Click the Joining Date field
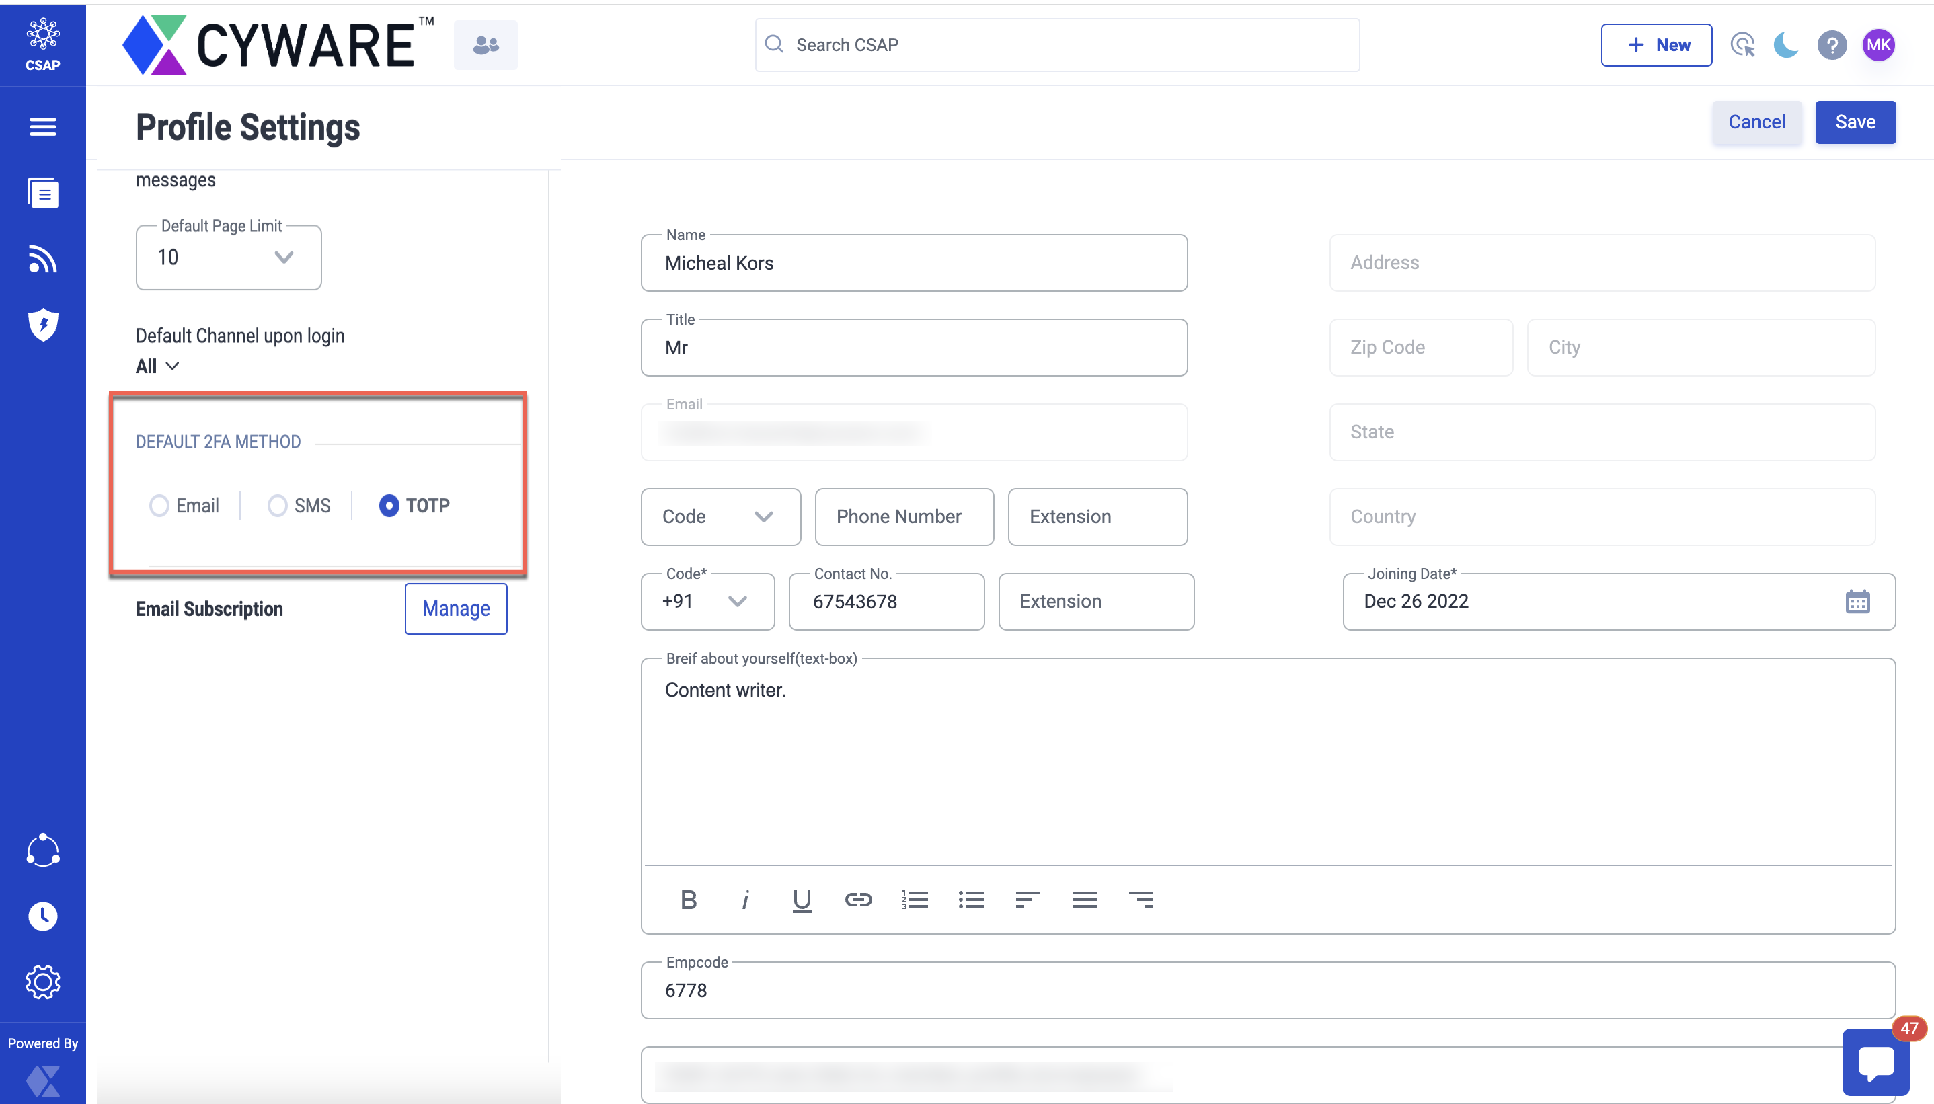The width and height of the screenshot is (1934, 1104). point(1619,601)
